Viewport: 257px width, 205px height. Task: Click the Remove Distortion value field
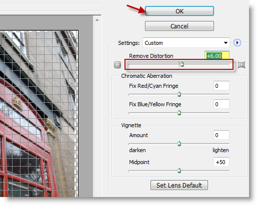coord(217,56)
